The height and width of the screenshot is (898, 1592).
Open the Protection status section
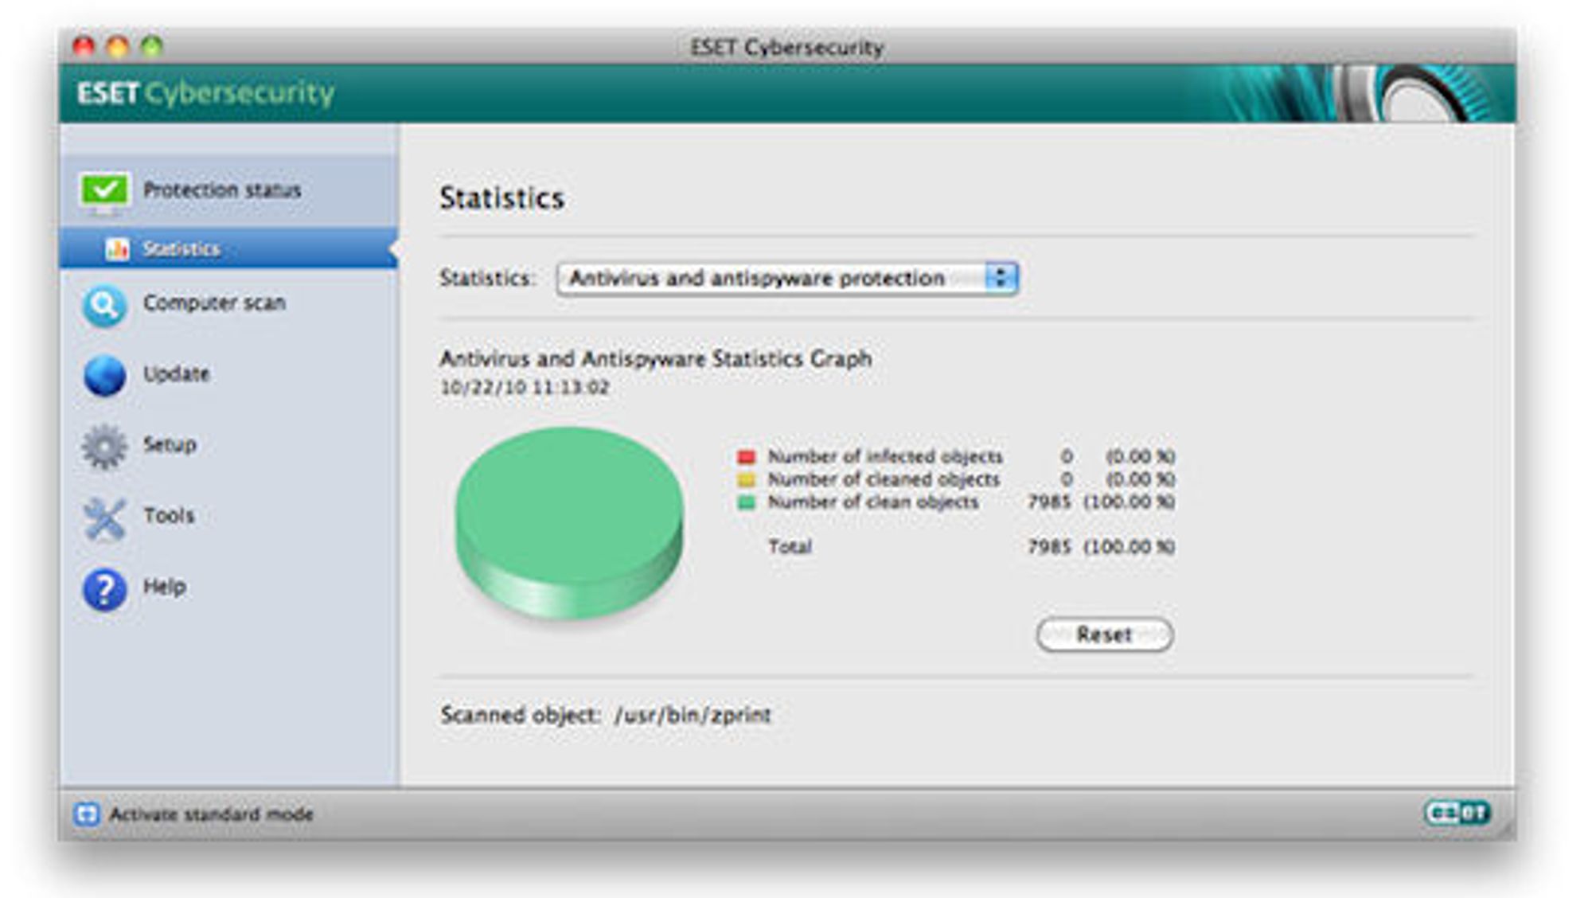[x=228, y=190]
